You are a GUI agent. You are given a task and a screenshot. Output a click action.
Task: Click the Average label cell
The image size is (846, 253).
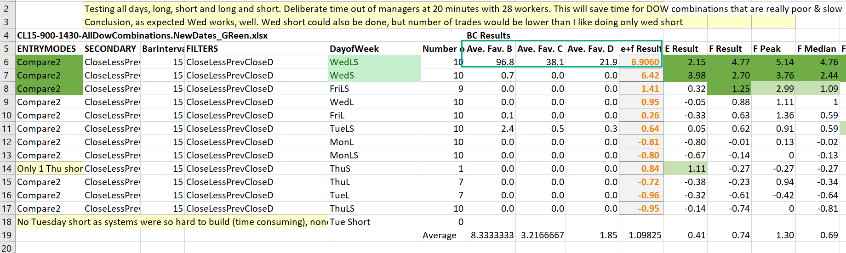(439, 235)
